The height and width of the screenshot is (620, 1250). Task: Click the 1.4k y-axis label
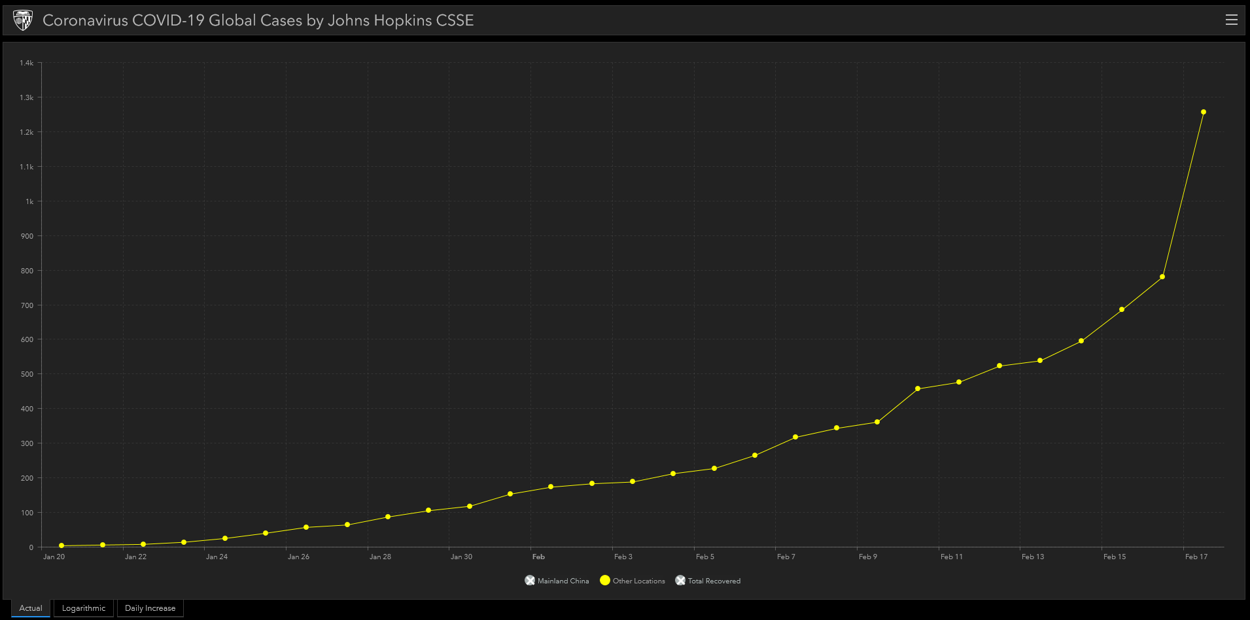click(x=26, y=63)
